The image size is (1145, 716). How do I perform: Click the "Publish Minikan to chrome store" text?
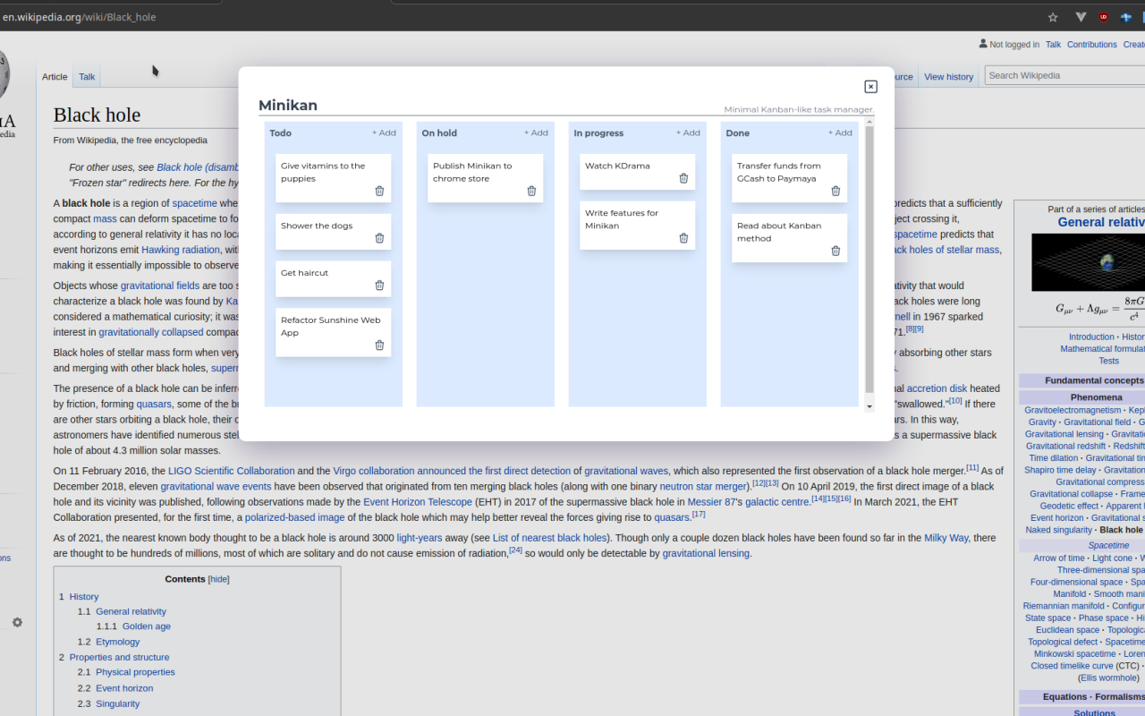pyautogui.click(x=472, y=172)
